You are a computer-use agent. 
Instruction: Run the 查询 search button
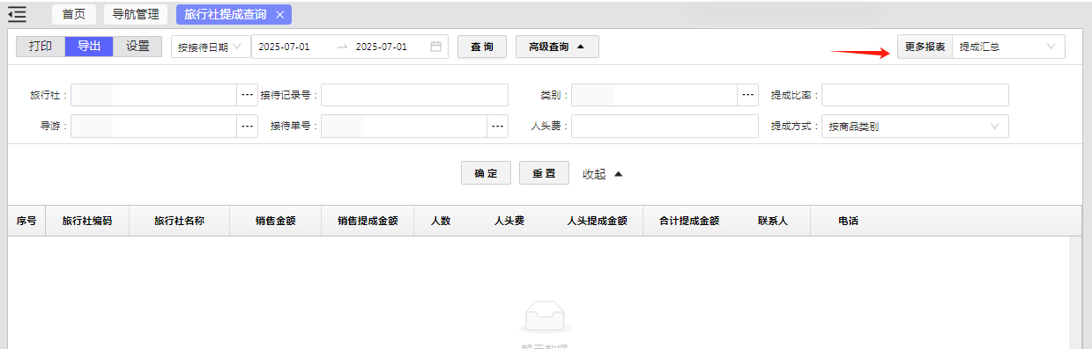click(482, 47)
